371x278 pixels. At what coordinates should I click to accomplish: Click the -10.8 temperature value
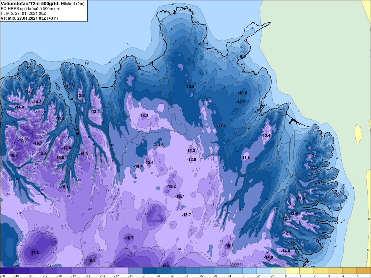pyautogui.click(x=190, y=87)
